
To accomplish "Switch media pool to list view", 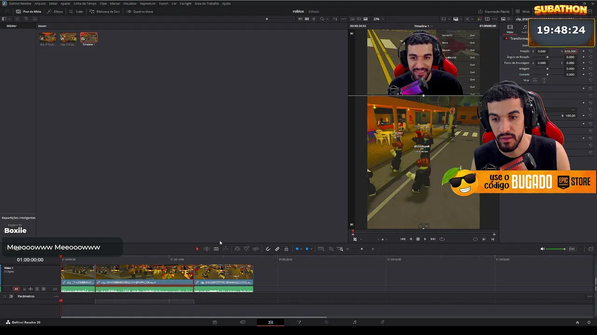I will 313,19.
